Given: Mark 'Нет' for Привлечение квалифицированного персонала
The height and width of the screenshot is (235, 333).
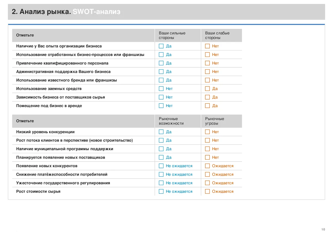Looking at the screenshot, I should (207, 63).
